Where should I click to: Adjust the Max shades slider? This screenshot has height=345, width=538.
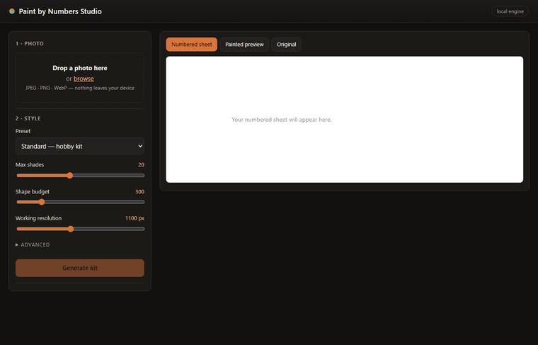(80, 176)
